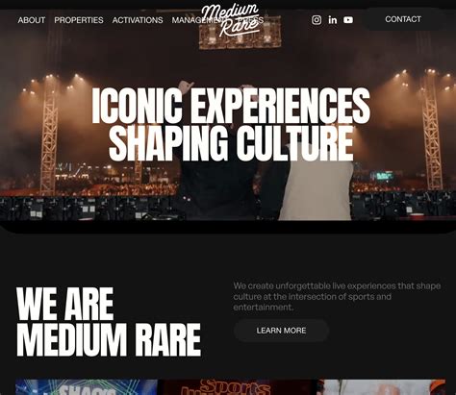The image size is (456, 395).
Task: Click the LEARN MORE button
Action: pyautogui.click(x=281, y=331)
